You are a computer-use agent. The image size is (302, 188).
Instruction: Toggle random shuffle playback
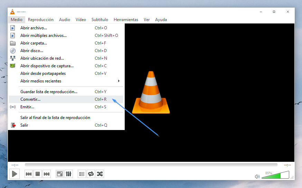pos(100,174)
